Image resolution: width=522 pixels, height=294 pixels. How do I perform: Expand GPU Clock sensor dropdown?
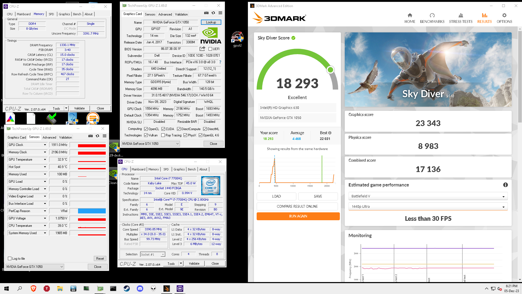(x=45, y=145)
